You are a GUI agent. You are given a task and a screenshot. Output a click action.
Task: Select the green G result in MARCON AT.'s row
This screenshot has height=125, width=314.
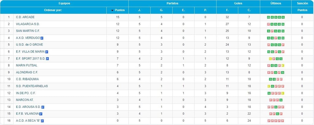[x=281, y=100]
